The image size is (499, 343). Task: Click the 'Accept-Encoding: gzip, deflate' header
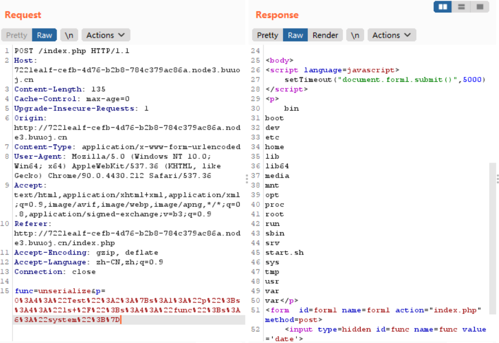[x=86, y=252]
